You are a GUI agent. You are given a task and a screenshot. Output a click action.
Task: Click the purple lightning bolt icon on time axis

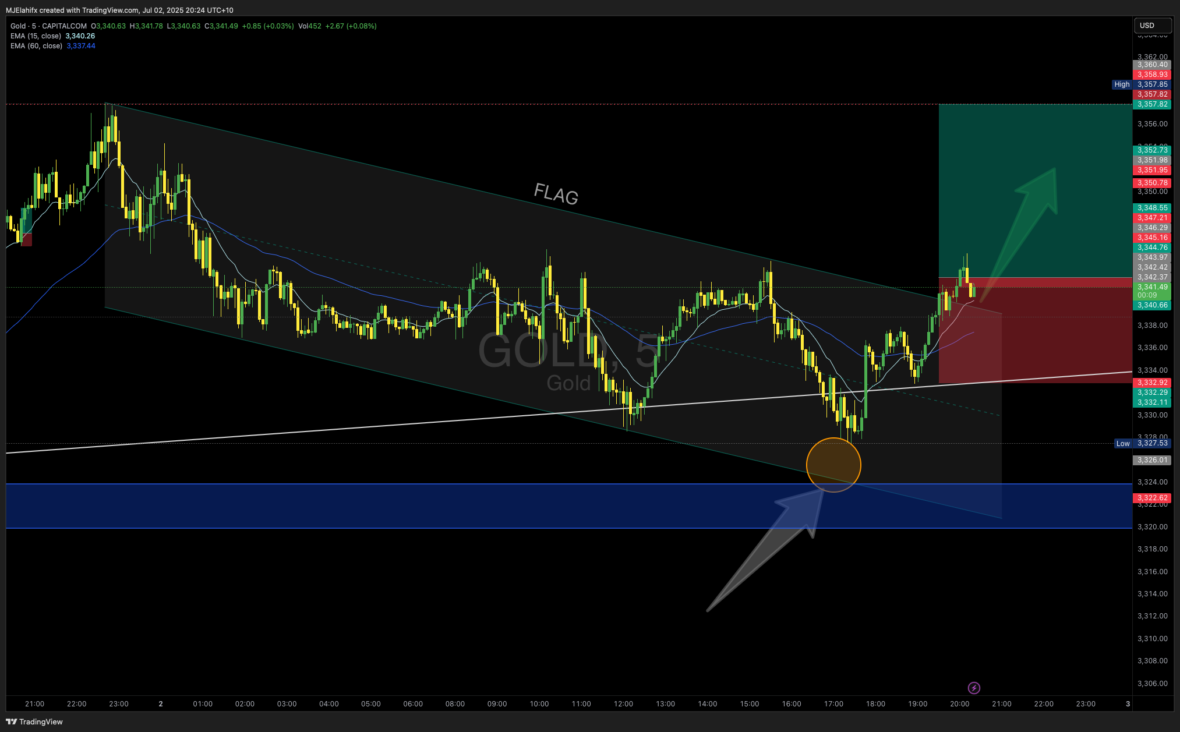click(974, 688)
